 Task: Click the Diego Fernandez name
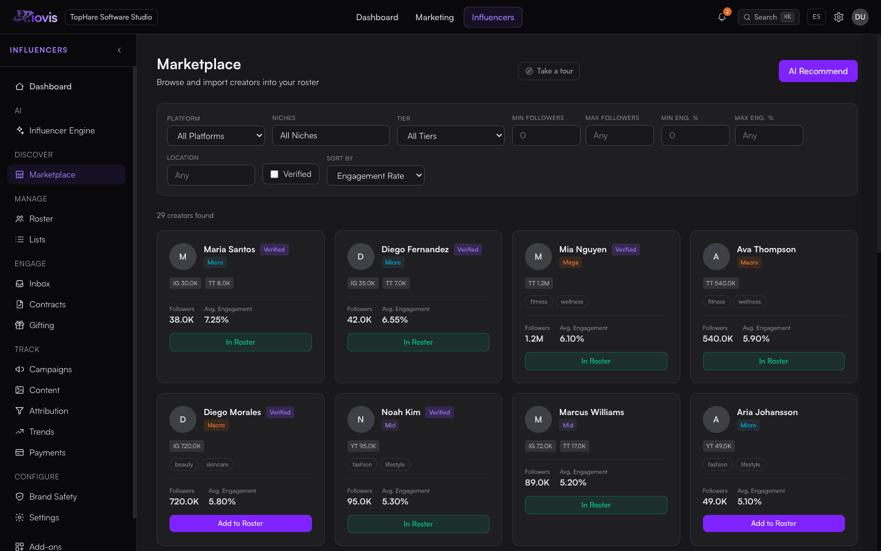pyautogui.click(x=415, y=249)
